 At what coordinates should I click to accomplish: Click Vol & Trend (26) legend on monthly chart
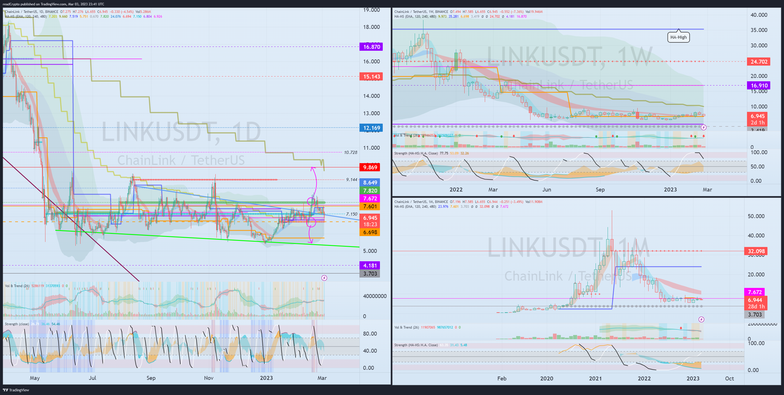pyautogui.click(x=407, y=327)
